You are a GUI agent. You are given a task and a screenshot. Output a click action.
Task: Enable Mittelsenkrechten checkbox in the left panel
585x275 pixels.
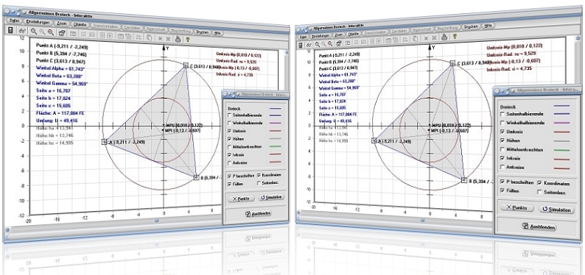(229, 146)
